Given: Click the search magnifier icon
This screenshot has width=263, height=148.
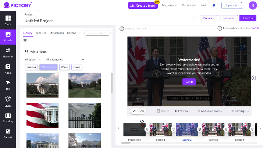Looking at the screenshot, I should click(x=26, y=51).
